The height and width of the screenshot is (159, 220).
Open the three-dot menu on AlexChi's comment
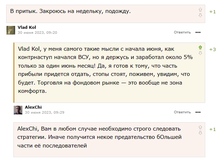(198, 112)
